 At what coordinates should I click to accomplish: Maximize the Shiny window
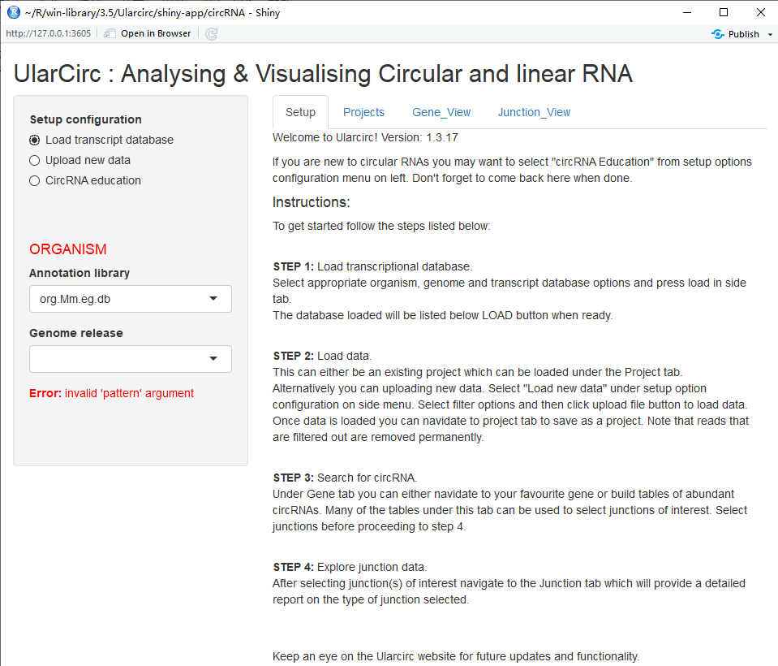coord(724,12)
